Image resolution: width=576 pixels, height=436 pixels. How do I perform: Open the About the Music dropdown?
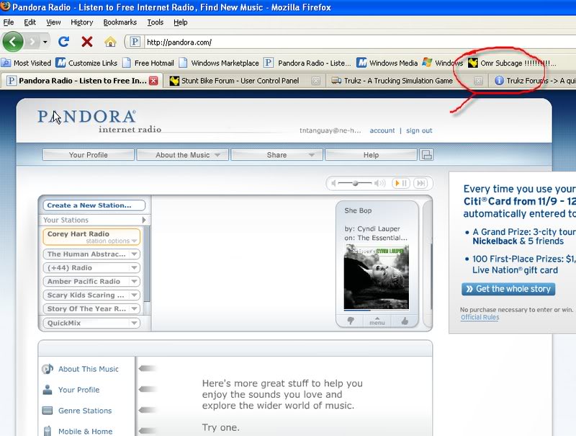pyautogui.click(x=182, y=154)
